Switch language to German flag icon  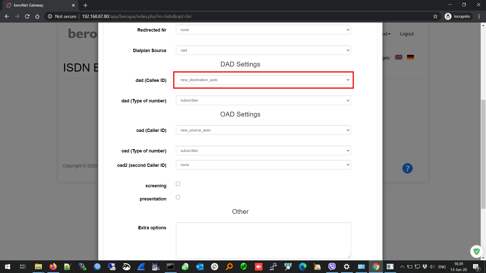point(410,57)
